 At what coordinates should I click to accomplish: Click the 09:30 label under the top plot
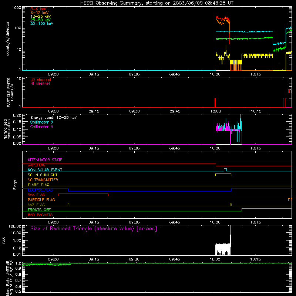click(x=134, y=74)
